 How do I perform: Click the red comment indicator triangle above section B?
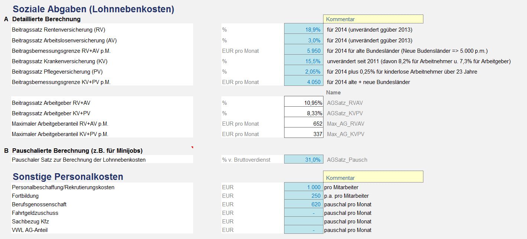(192, 148)
